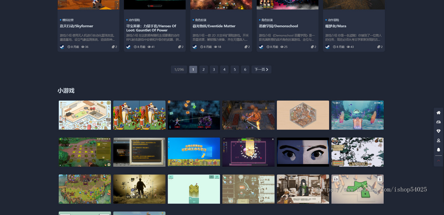The width and height of the screenshot is (444, 215).
Task: Click the Steam avatar on the Heroes Of Loot card
Action: (128, 47)
